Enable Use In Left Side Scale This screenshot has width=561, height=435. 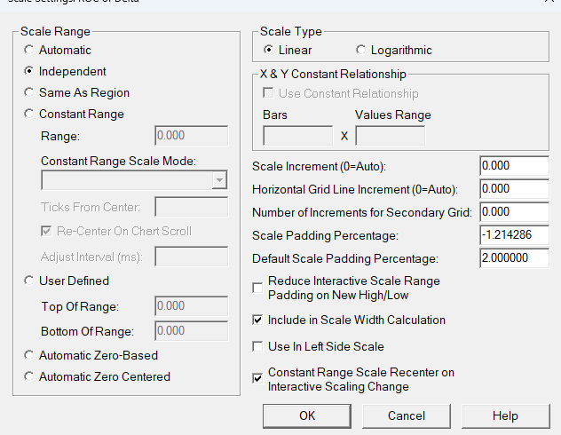pyautogui.click(x=258, y=346)
